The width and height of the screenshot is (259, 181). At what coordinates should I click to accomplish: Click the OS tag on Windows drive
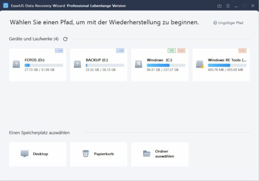pos(172,50)
